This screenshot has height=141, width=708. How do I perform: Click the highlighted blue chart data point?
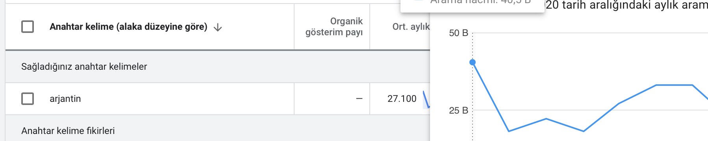tap(473, 62)
